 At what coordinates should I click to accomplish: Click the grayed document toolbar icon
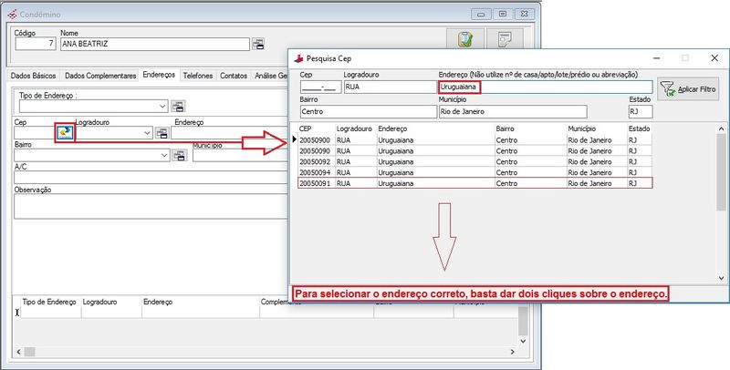tap(504, 40)
